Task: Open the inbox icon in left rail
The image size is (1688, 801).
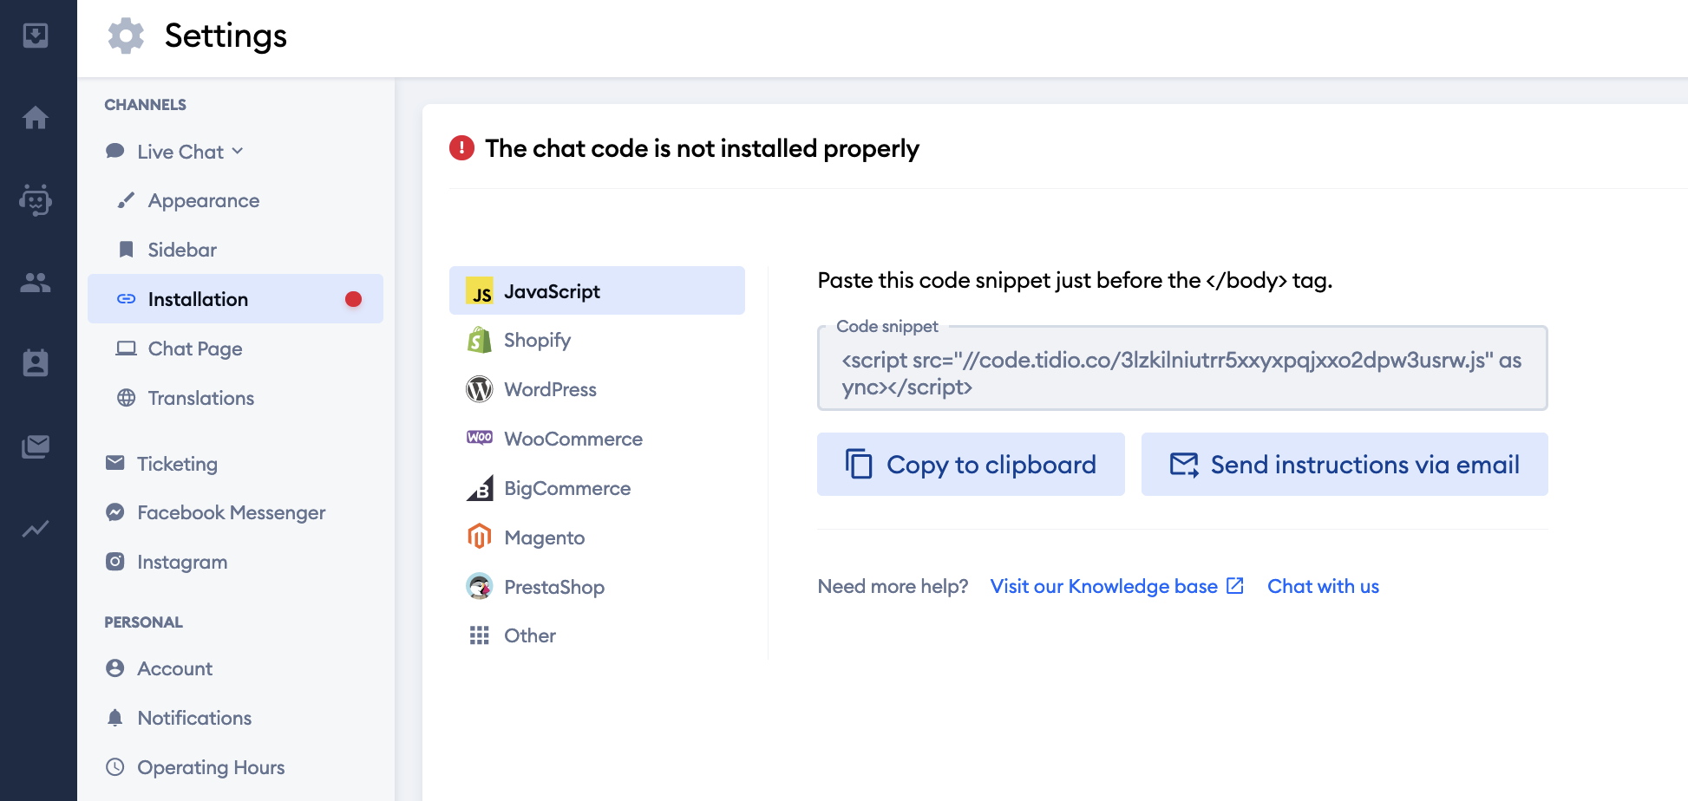Action: coord(36,36)
